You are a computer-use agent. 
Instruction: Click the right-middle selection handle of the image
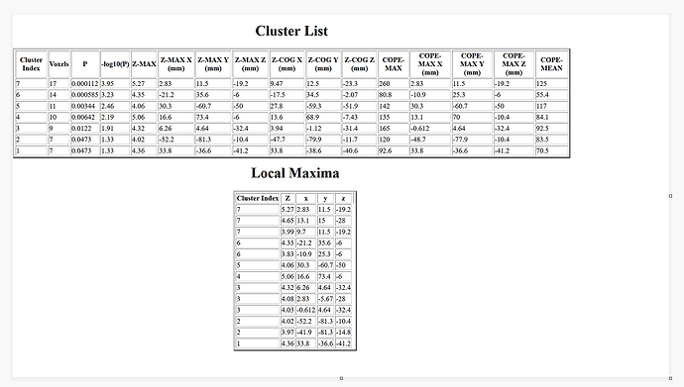click(x=670, y=196)
